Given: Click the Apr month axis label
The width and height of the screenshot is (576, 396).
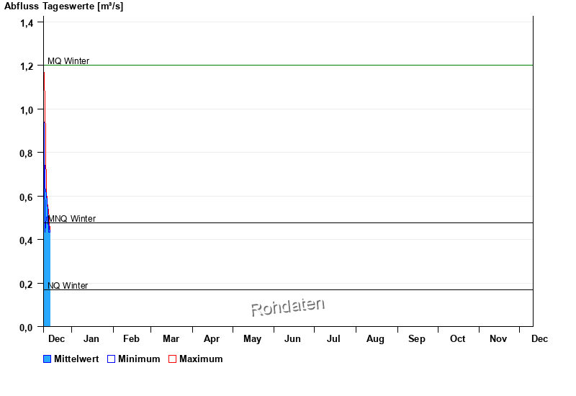Looking at the screenshot, I should [x=212, y=339].
